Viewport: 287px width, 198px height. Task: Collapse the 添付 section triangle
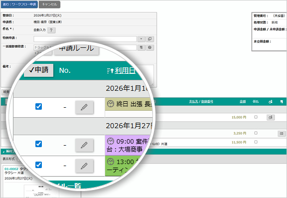[3, 152]
